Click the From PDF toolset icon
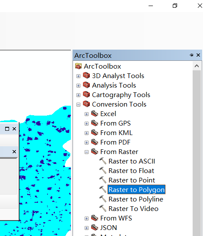 coord(95,142)
